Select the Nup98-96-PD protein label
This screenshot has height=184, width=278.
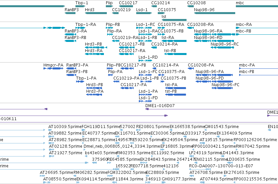(x=210, y=78)
